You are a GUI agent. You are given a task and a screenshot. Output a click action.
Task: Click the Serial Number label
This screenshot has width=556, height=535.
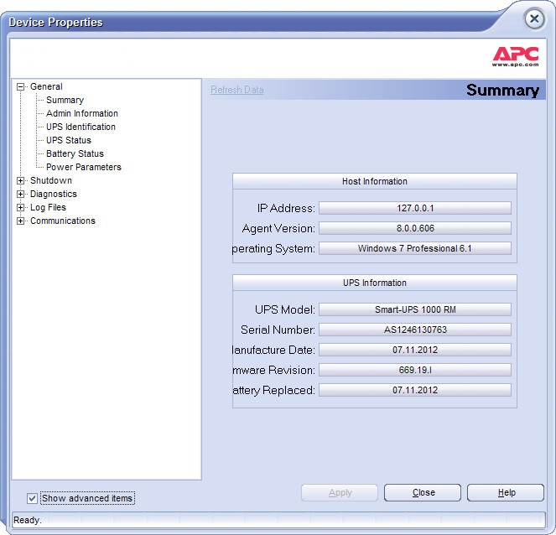[278, 330]
